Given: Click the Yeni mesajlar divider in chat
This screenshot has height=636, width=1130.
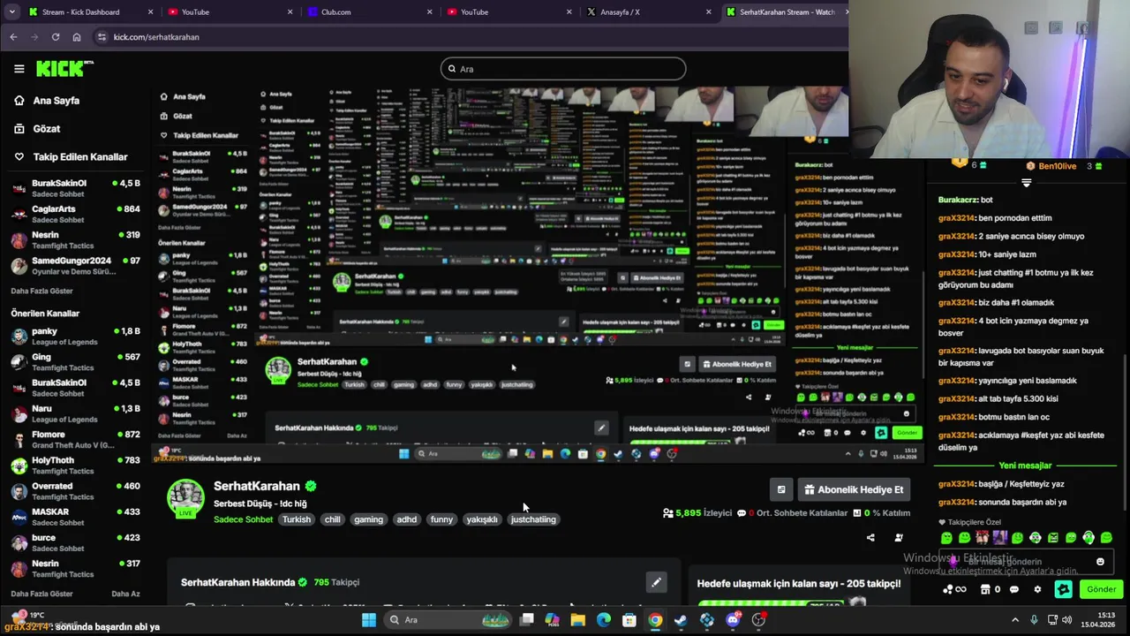Looking at the screenshot, I should click(x=1025, y=466).
